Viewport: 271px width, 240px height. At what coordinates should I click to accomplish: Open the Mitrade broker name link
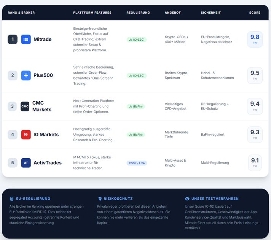tap(42, 39)
